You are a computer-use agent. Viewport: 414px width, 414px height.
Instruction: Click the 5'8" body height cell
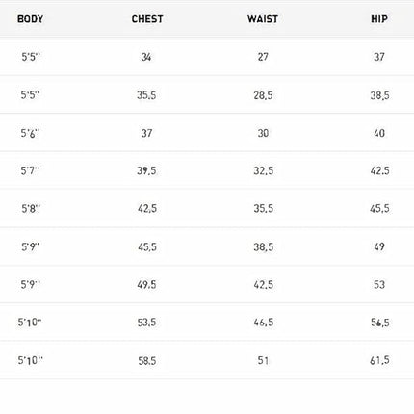(x=31, y=209)
